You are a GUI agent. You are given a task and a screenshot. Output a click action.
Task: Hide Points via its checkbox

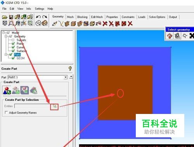[13, 44]
